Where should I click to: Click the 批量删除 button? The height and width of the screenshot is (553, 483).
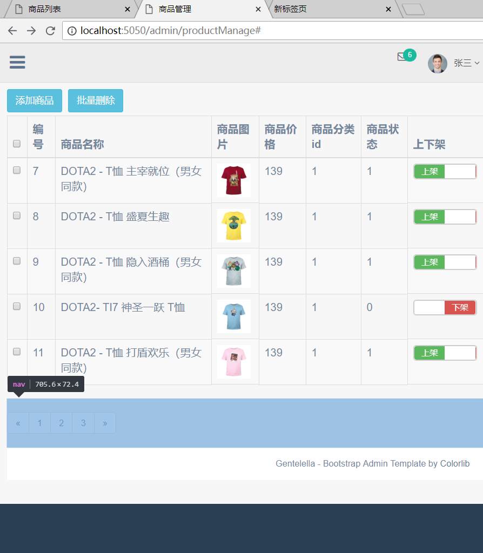click(x=95, y=100)
